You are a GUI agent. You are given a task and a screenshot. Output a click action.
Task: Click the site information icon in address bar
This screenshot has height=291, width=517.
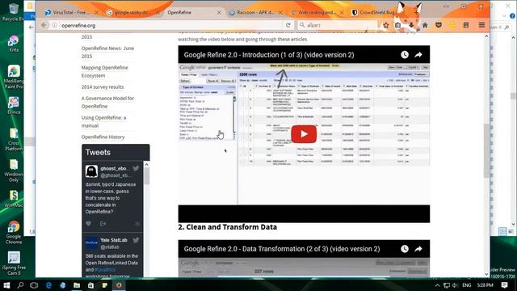click(x=55, y=25)
